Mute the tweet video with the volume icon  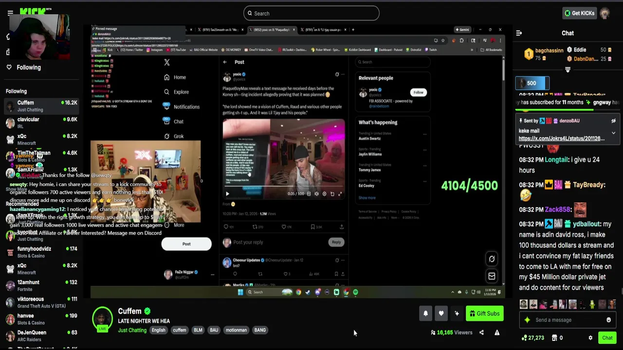tap(316, 194)
